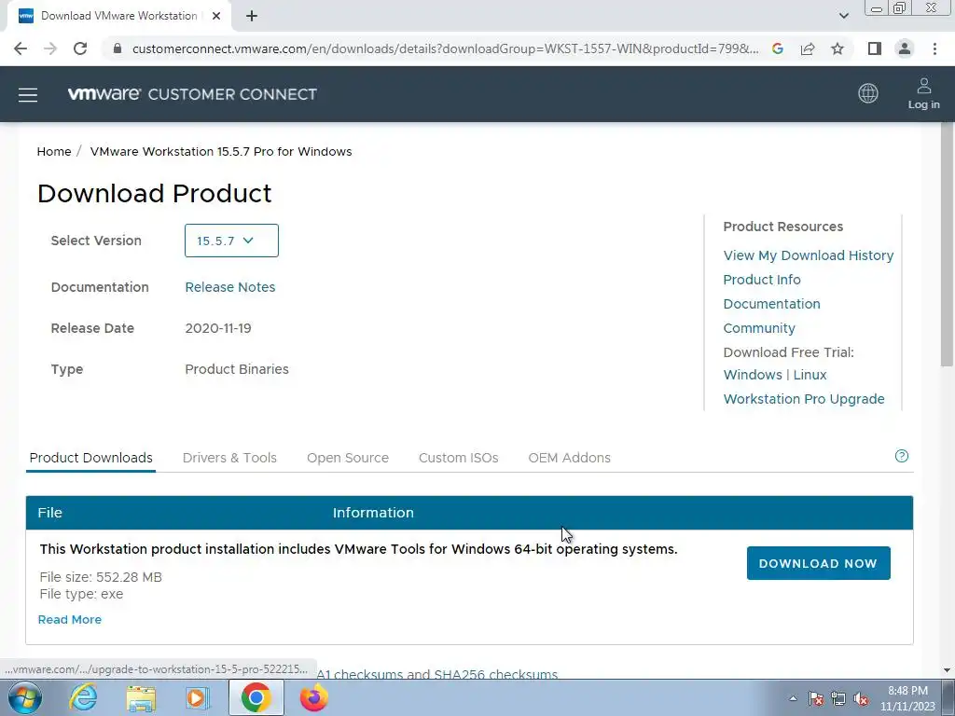Close the Download VMware Workstation tab

coord(216,16)
